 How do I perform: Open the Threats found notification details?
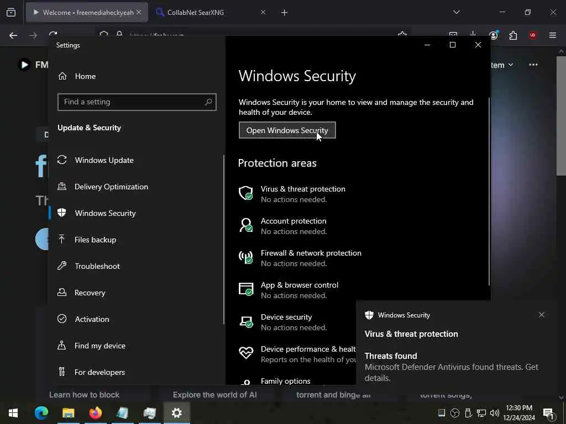tap(451, 367)
